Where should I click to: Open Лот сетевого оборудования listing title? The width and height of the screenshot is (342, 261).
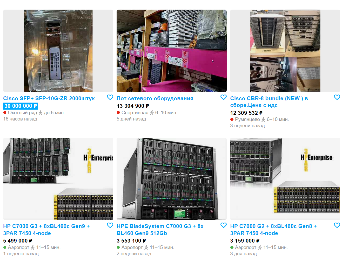(x=155, y=98)
